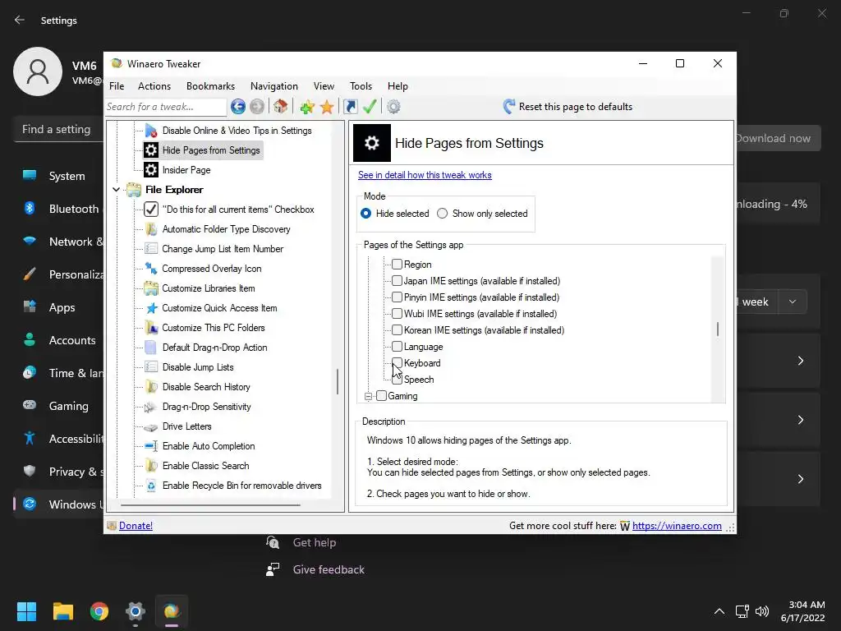The height and width of the screenshot is (631, 841).
Task: Click the Automatic Folder Type Discovery icon
Action: point(151,229)
